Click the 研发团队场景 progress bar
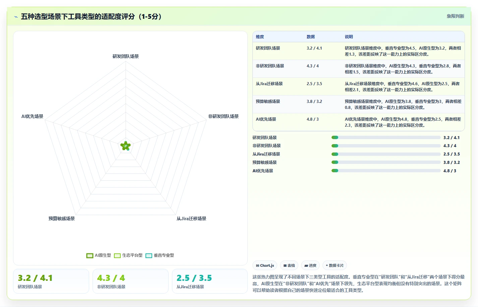The height and width of the screenshot is (307, 478). click(x=386, y=137)
